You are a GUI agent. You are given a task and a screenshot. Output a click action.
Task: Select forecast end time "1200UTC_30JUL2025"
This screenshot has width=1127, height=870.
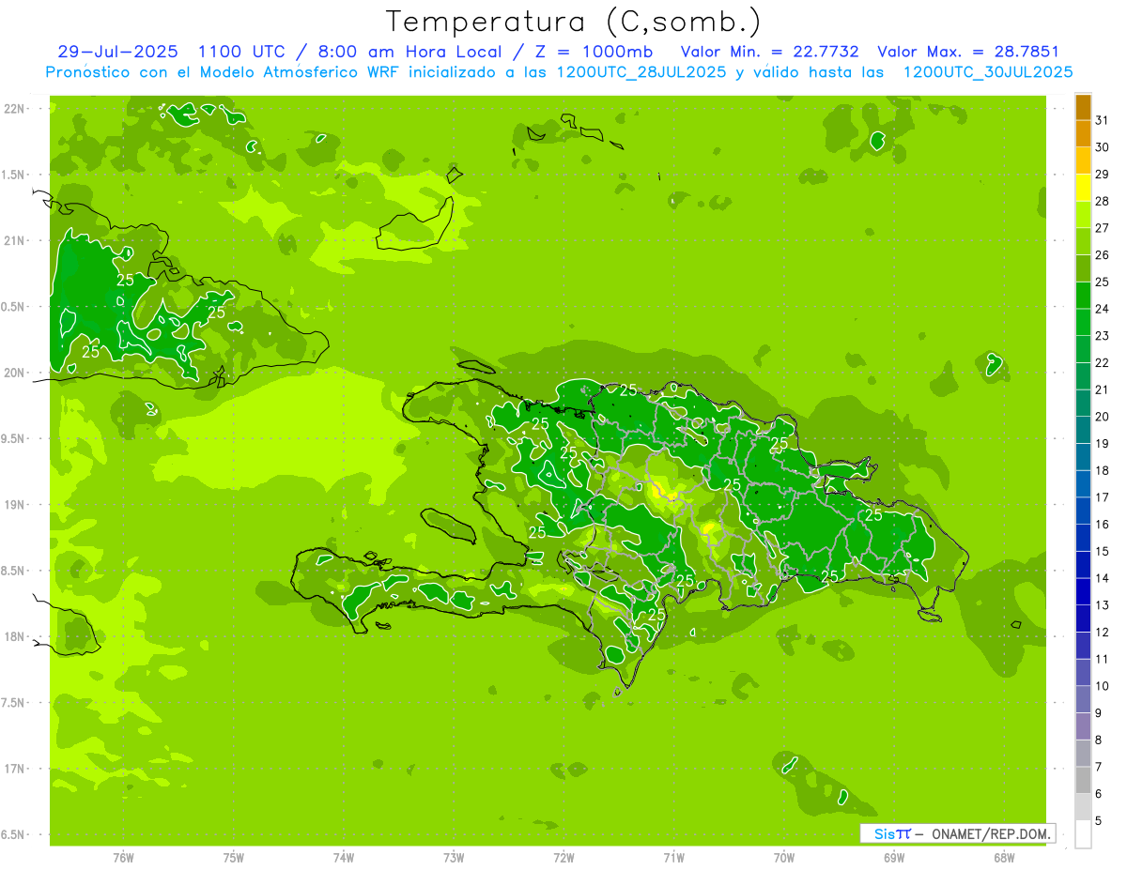click(988, 72)
